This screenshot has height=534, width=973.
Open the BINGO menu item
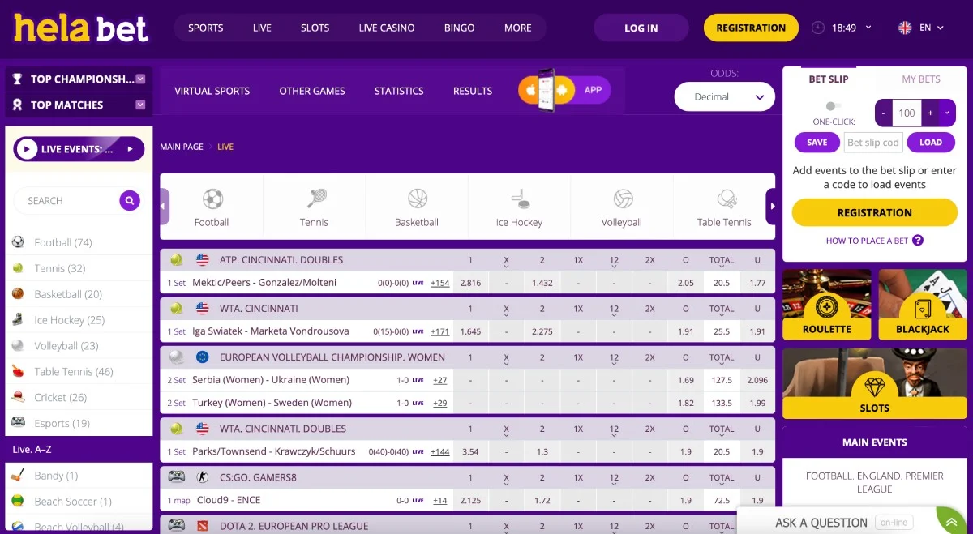pos(460,28)
